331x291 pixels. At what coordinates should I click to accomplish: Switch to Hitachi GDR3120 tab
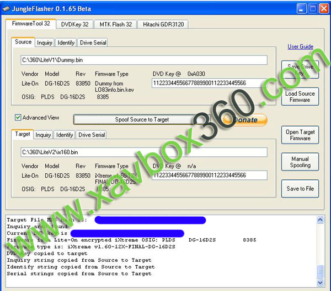(163, 24)
